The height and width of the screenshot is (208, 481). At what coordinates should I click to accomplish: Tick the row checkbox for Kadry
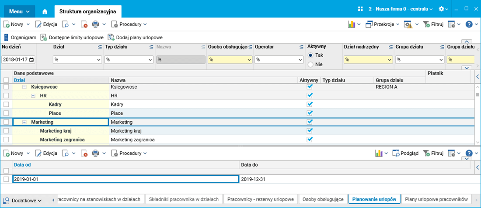[6, 105]
